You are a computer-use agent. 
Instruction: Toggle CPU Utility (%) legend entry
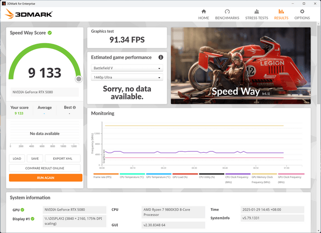tap(211, 176)
